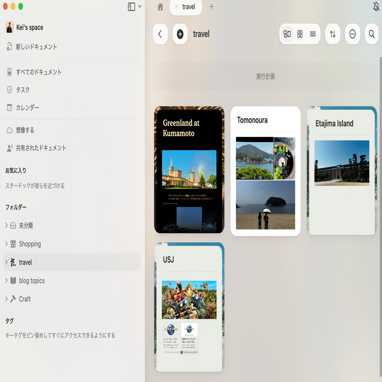This screenshot has height=382, width=382.
Task: Select the blog topics folder label
Action: tap(32, 281)
